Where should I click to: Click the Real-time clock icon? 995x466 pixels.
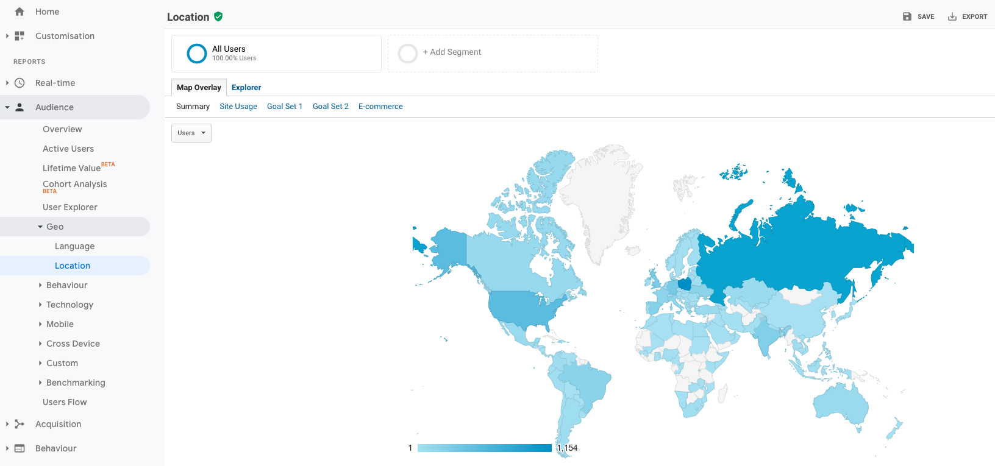click(x=20, y=83)
